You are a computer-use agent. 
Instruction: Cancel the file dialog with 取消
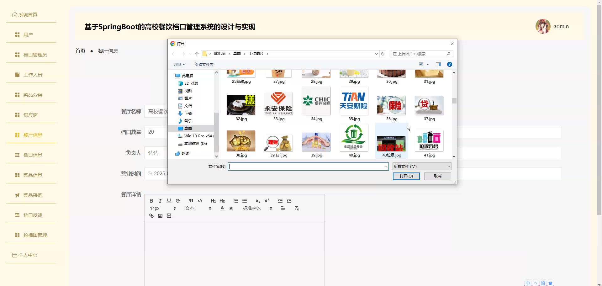click(437, 176)
